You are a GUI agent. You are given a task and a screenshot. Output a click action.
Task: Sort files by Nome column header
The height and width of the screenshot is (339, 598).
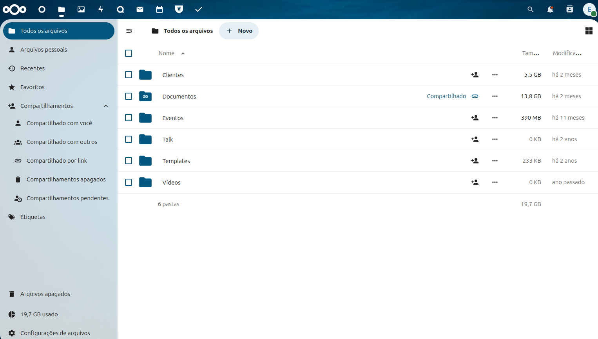click(x=167, y=53)
